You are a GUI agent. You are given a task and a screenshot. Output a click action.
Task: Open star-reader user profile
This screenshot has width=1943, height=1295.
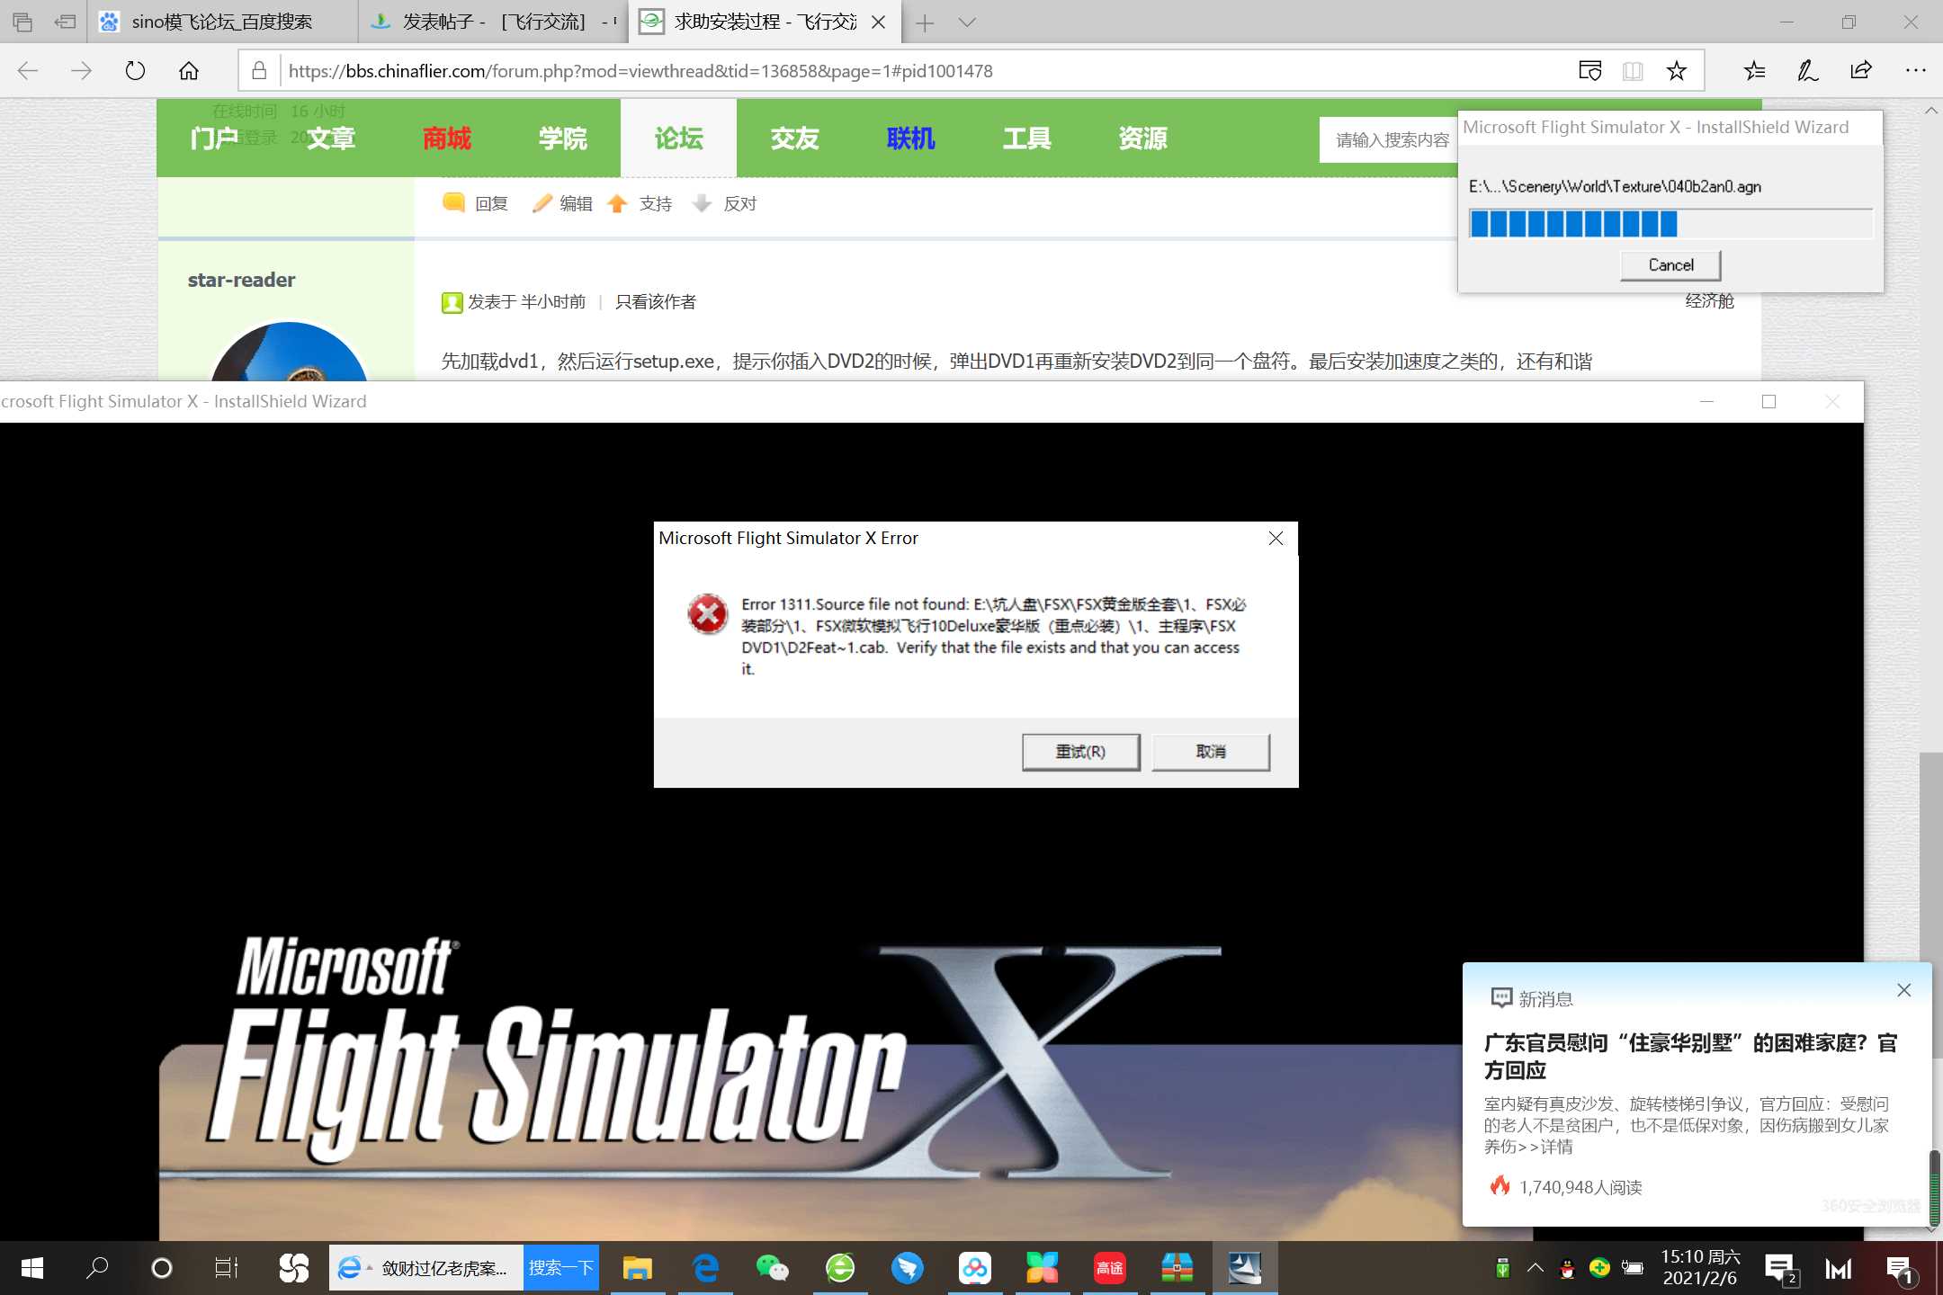[x=241, y=280]
